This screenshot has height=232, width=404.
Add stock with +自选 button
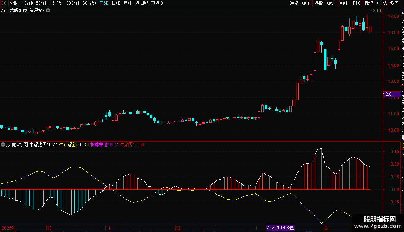click(x=381, y=3)
